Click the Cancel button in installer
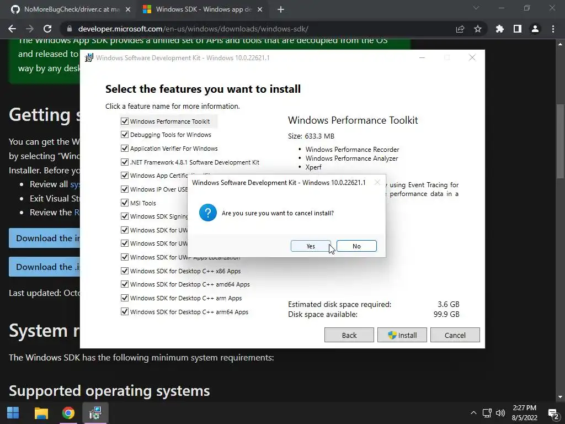The height and width of the screenshot is (424, 565). [455, 335]
